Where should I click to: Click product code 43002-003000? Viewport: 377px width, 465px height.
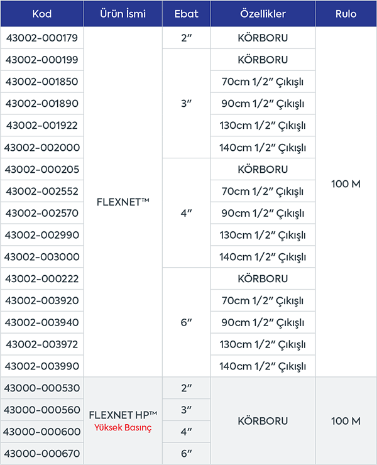(41, 257)
